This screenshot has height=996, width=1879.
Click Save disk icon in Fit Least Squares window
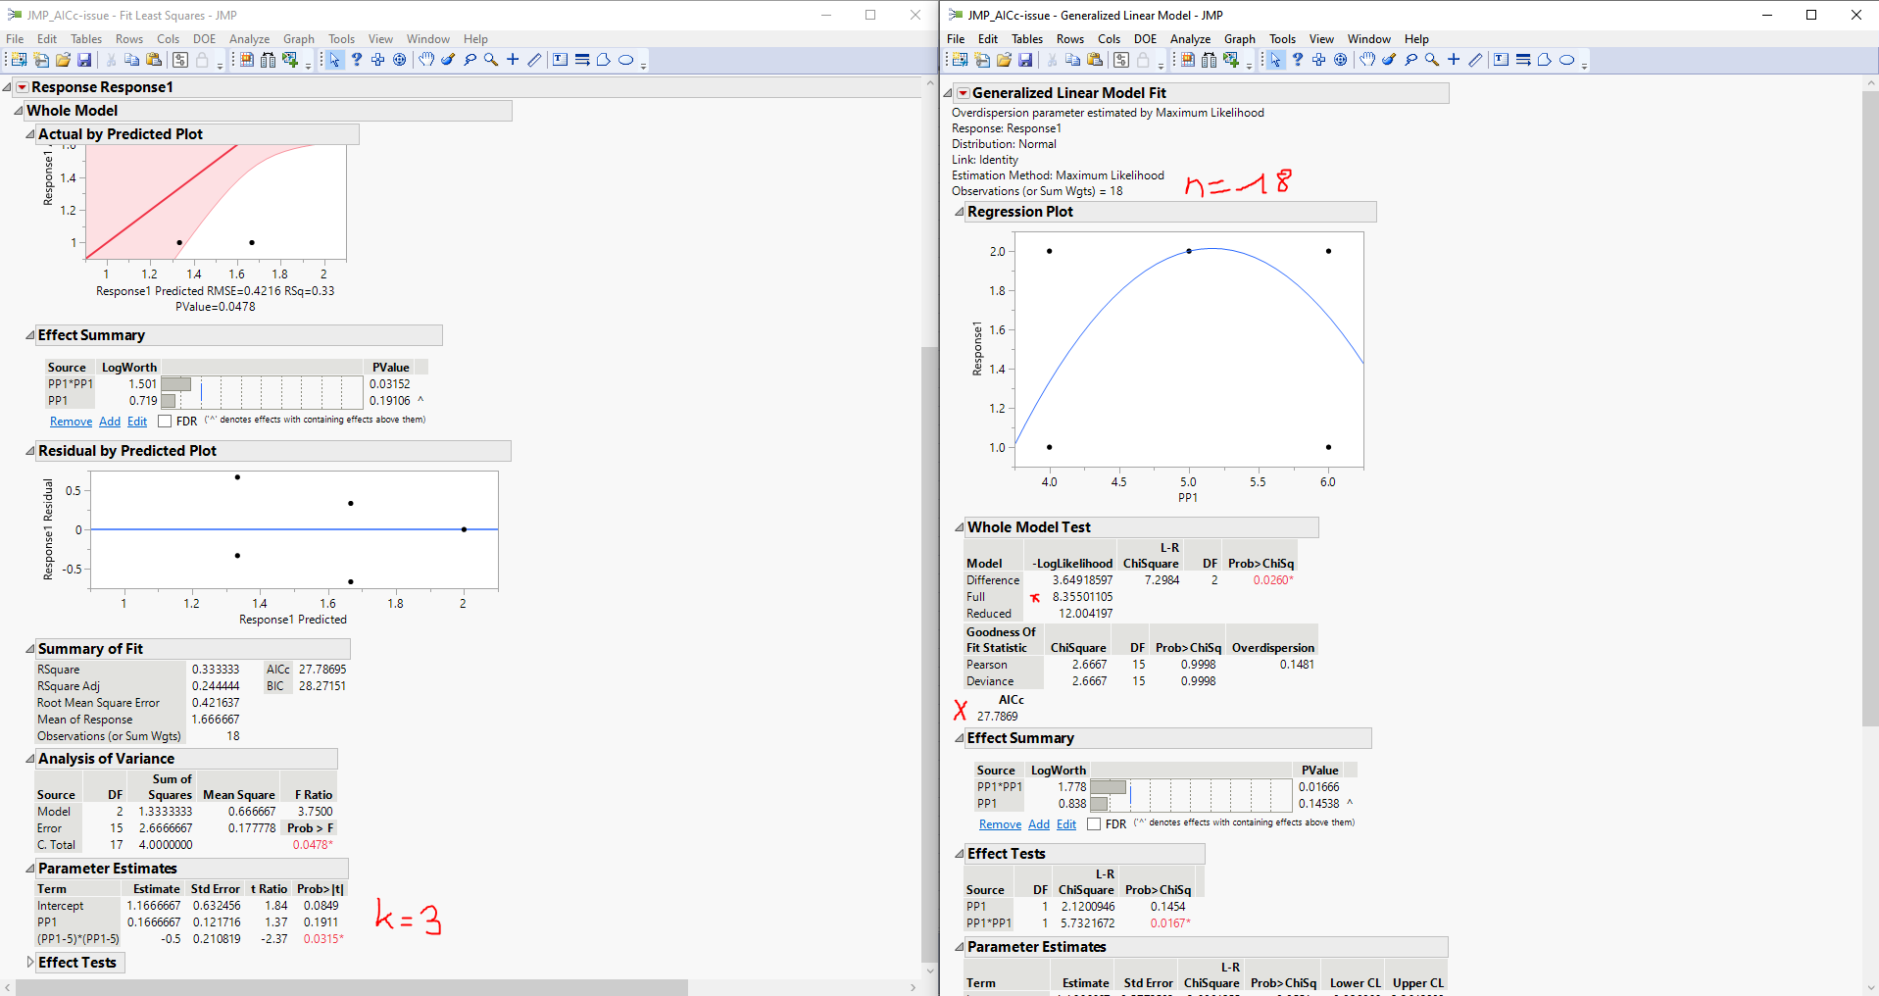click(84, 60)
